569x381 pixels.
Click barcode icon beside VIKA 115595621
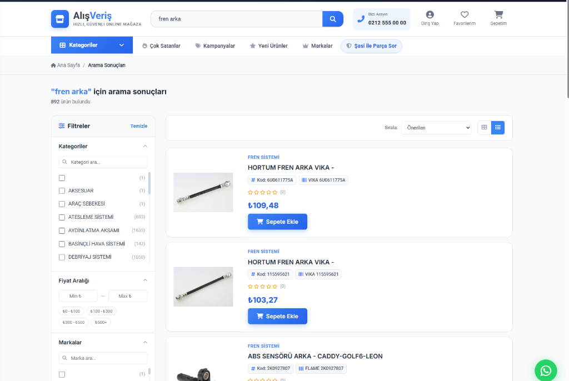301,274
